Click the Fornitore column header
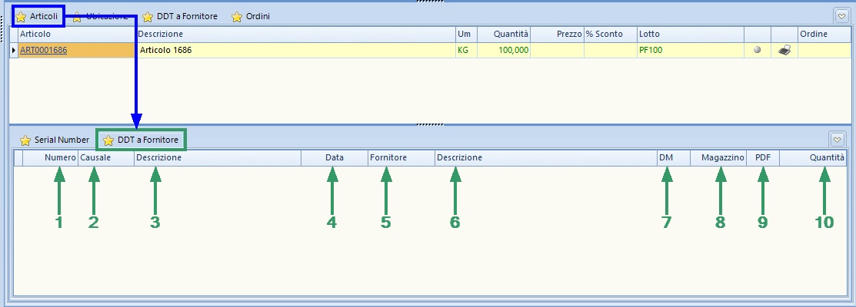This screenshot has width=856, height=307. pos(400,157)
